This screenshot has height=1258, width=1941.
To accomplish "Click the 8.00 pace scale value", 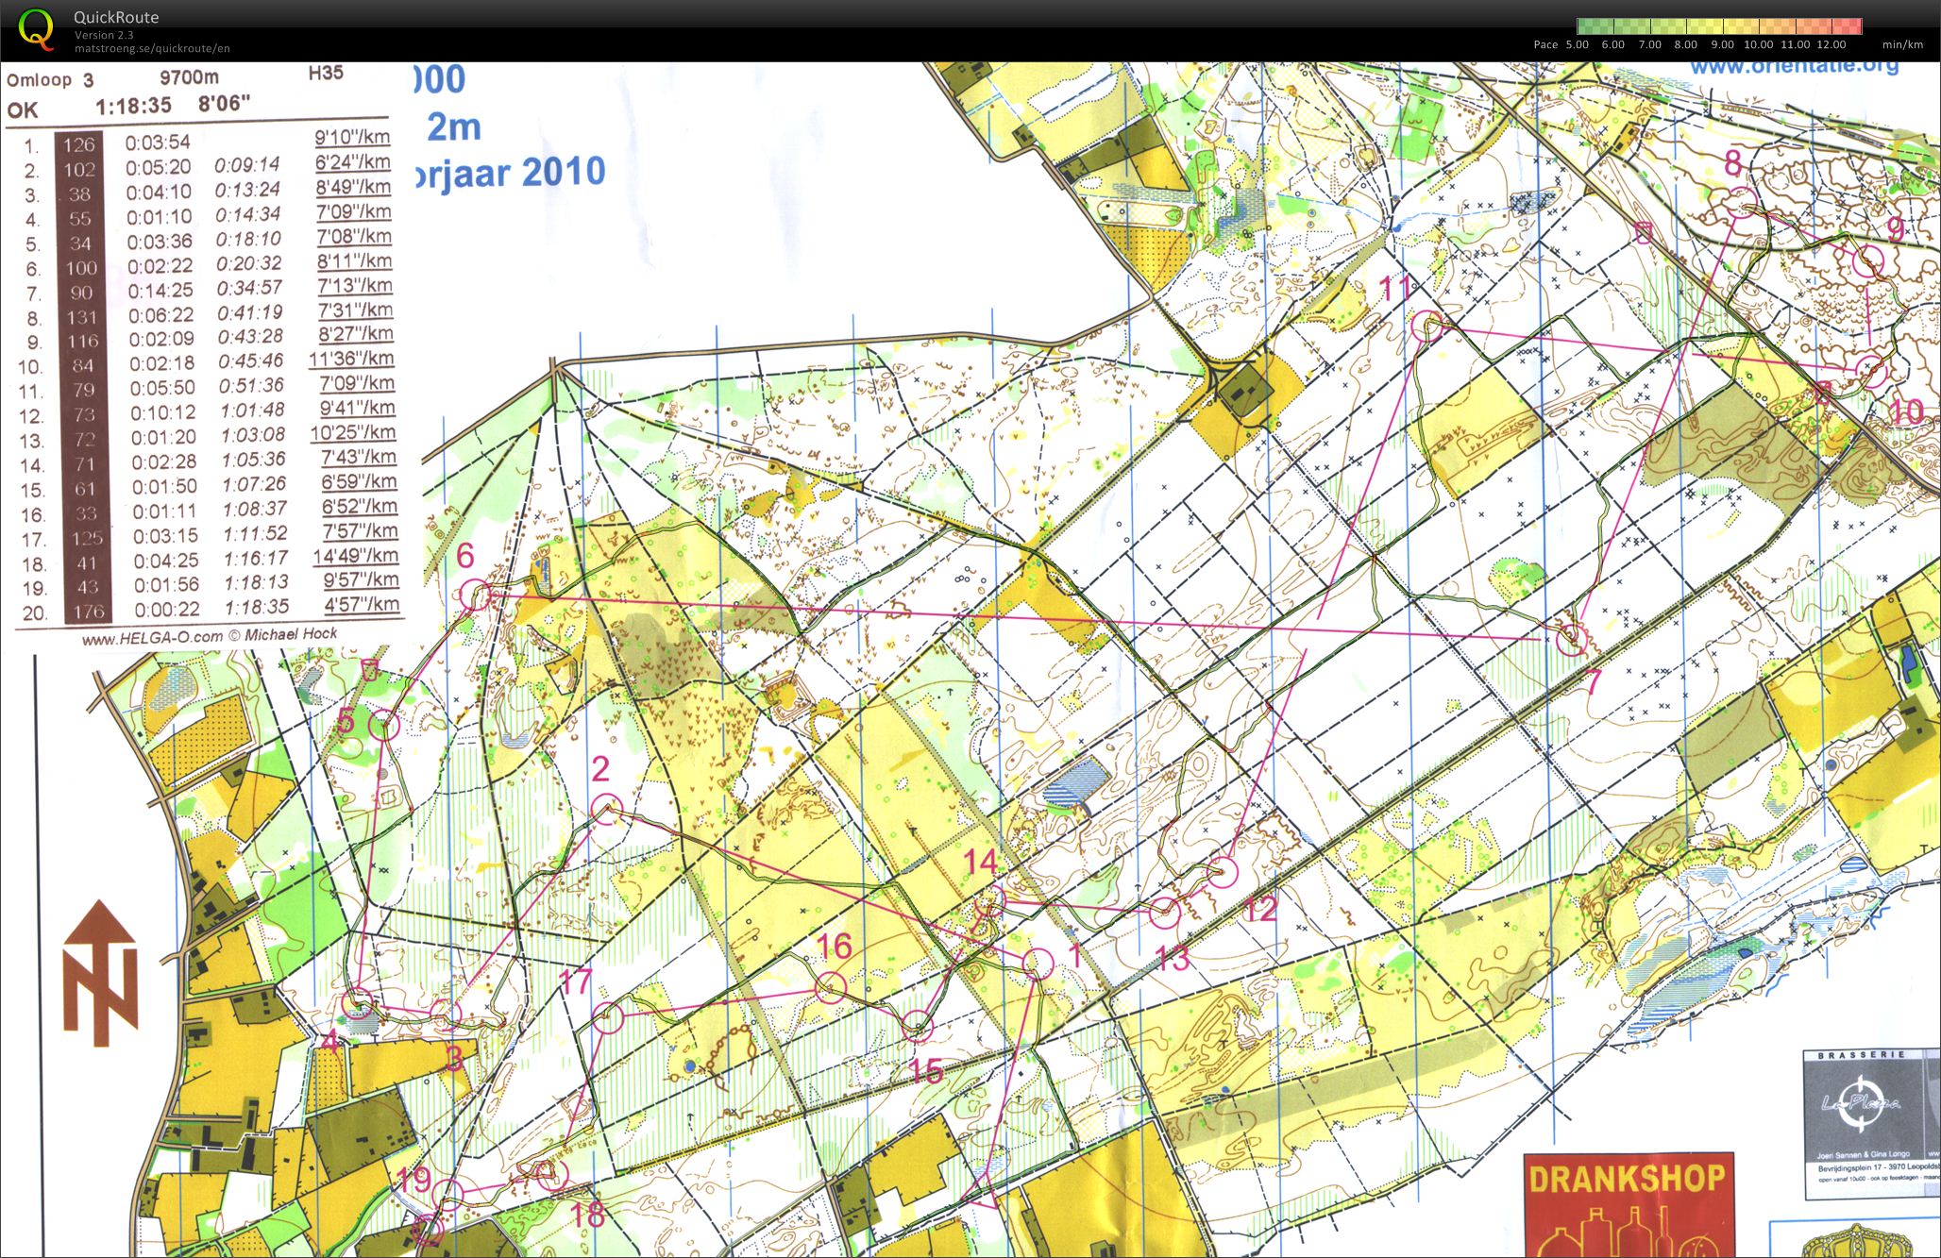I will (1686, 44).
